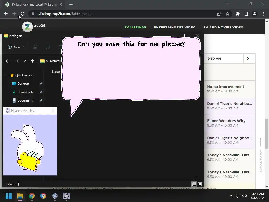Go forward in netlogon Explorer window

(17, 61)
